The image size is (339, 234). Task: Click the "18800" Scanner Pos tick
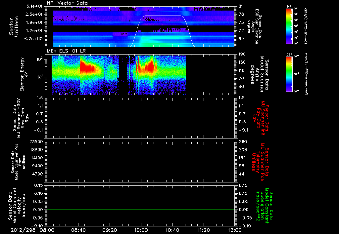click(36, 150)
